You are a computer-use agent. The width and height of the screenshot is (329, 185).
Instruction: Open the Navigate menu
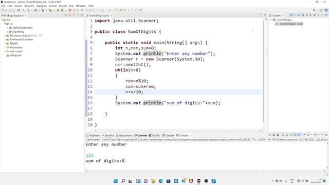(42, 6)
